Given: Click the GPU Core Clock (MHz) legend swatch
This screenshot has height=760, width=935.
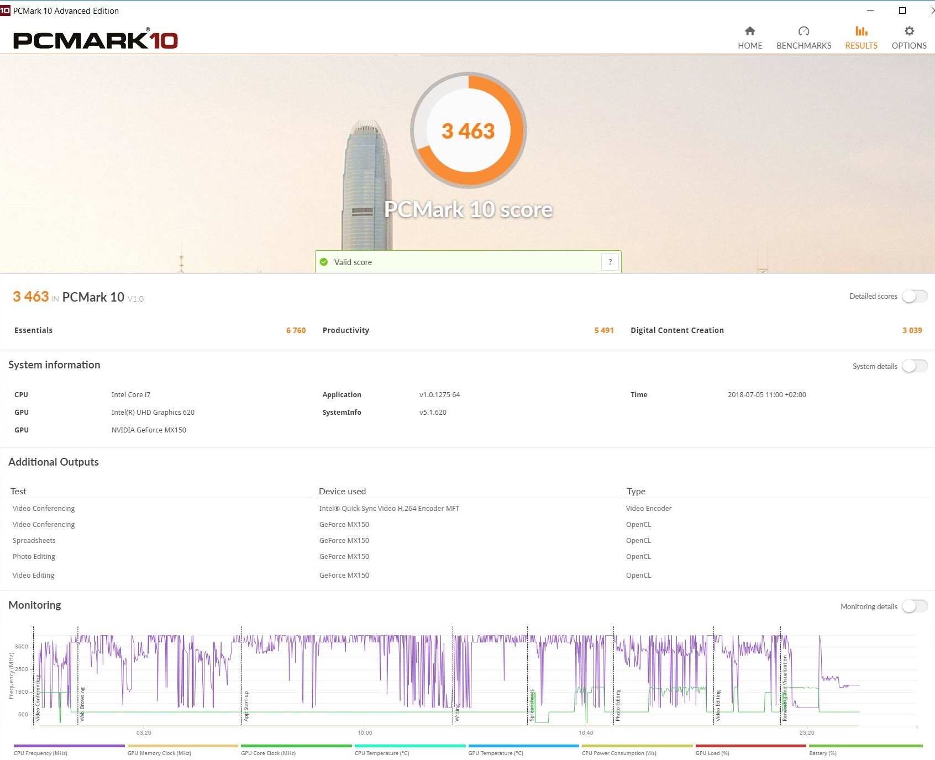Looking at the screenshot, I should click(x=296, y=746).
